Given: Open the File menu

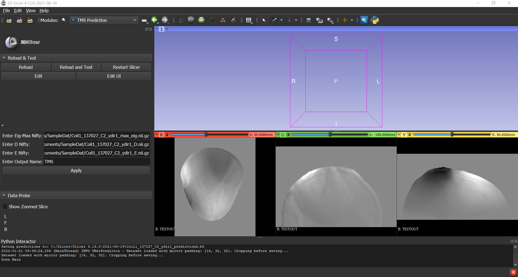Looking at the screenshot, I should coord(6,11).
